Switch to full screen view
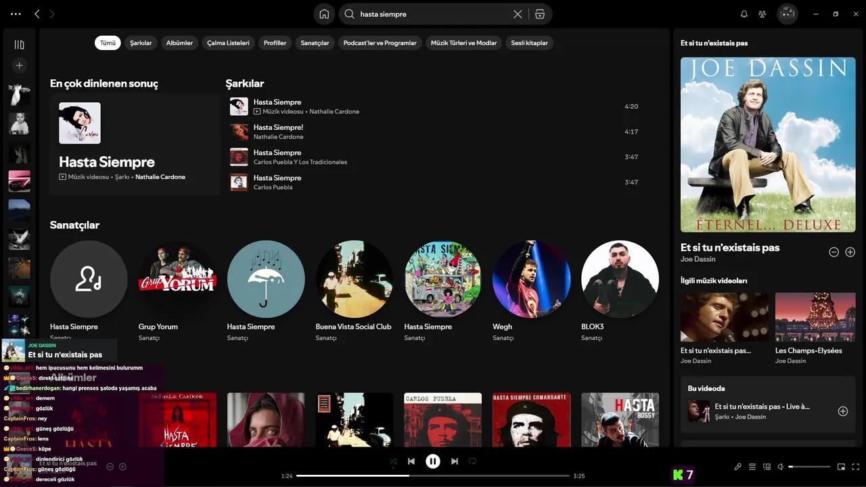 point(856,467)
